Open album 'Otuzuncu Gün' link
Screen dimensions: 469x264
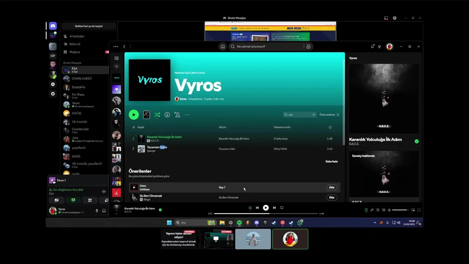[227, 149]
